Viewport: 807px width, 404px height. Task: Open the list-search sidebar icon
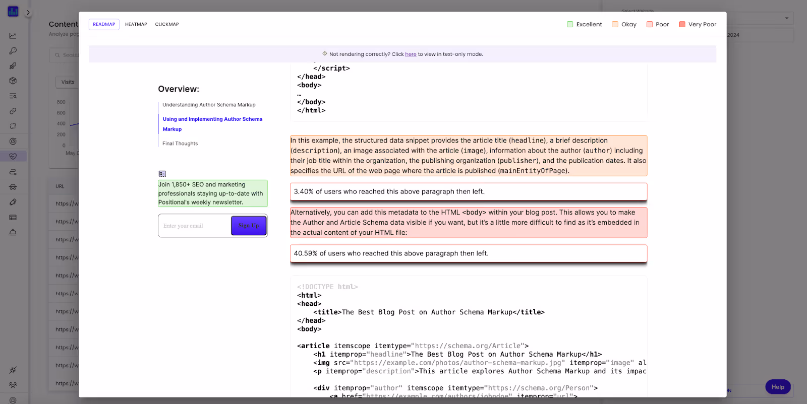tap(13, 96)
